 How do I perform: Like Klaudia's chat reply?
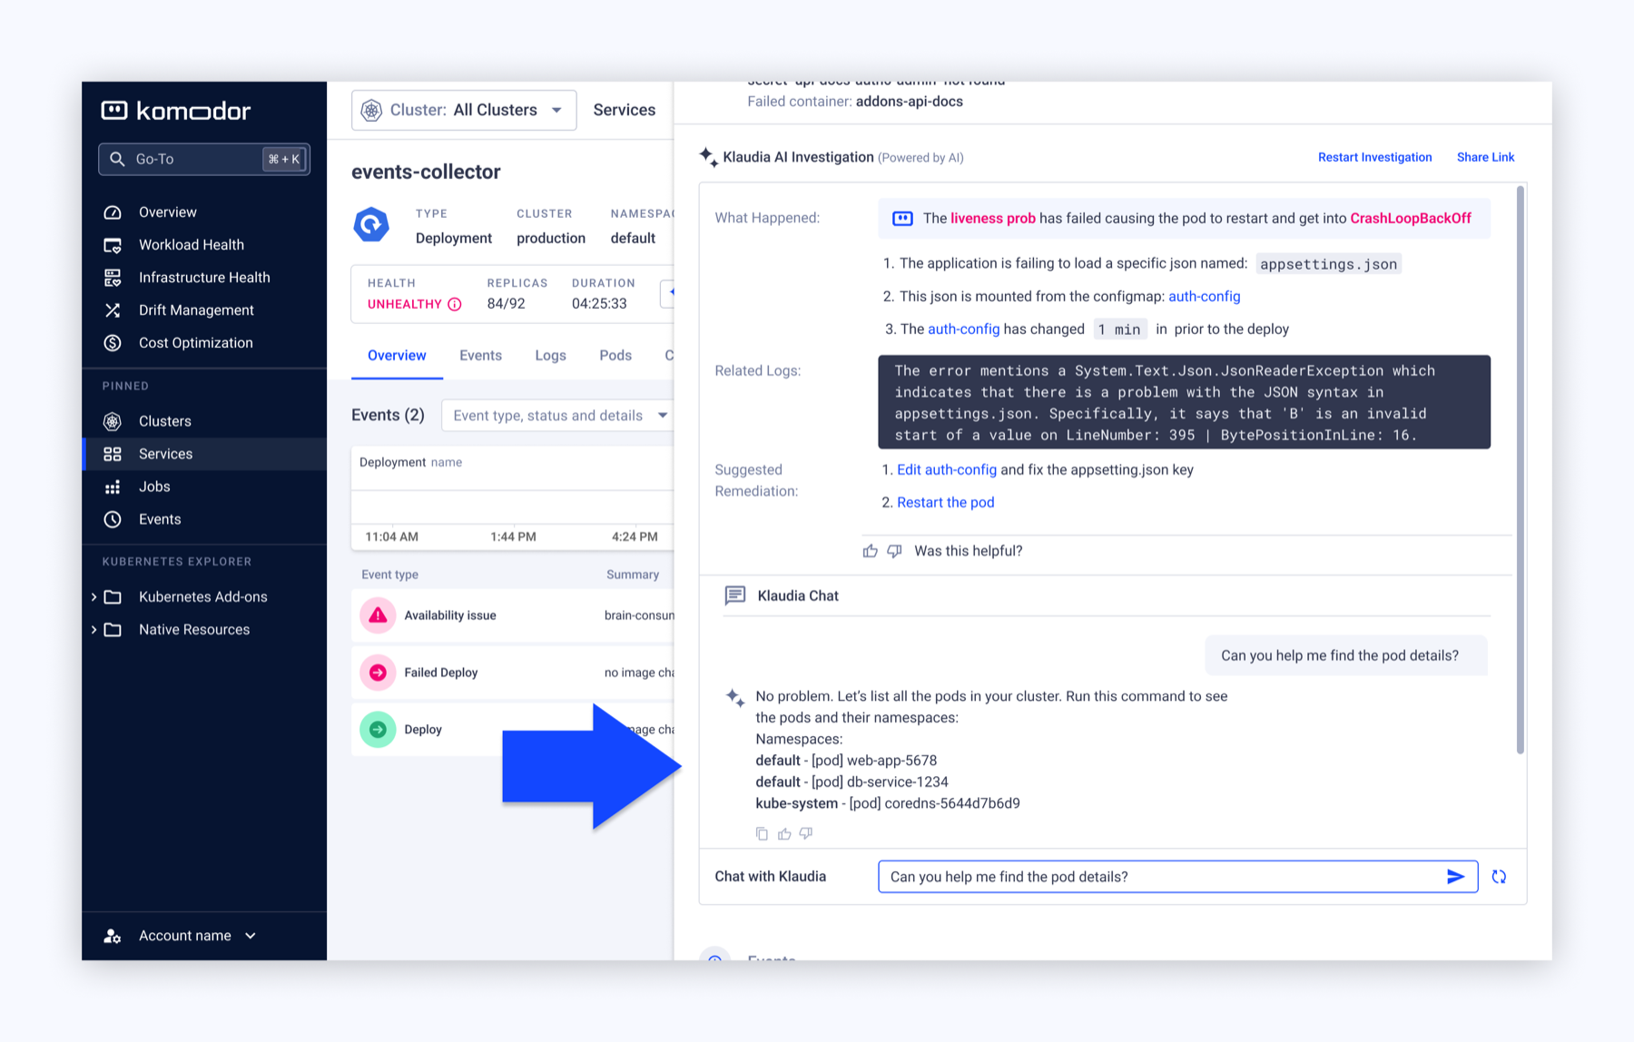pos(784,833)
